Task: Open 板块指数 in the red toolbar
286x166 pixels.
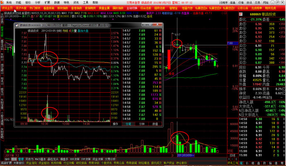Action: 63,8
